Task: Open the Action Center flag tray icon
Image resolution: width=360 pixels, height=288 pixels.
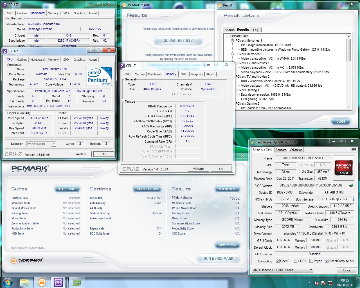Action: click(323, 283)
